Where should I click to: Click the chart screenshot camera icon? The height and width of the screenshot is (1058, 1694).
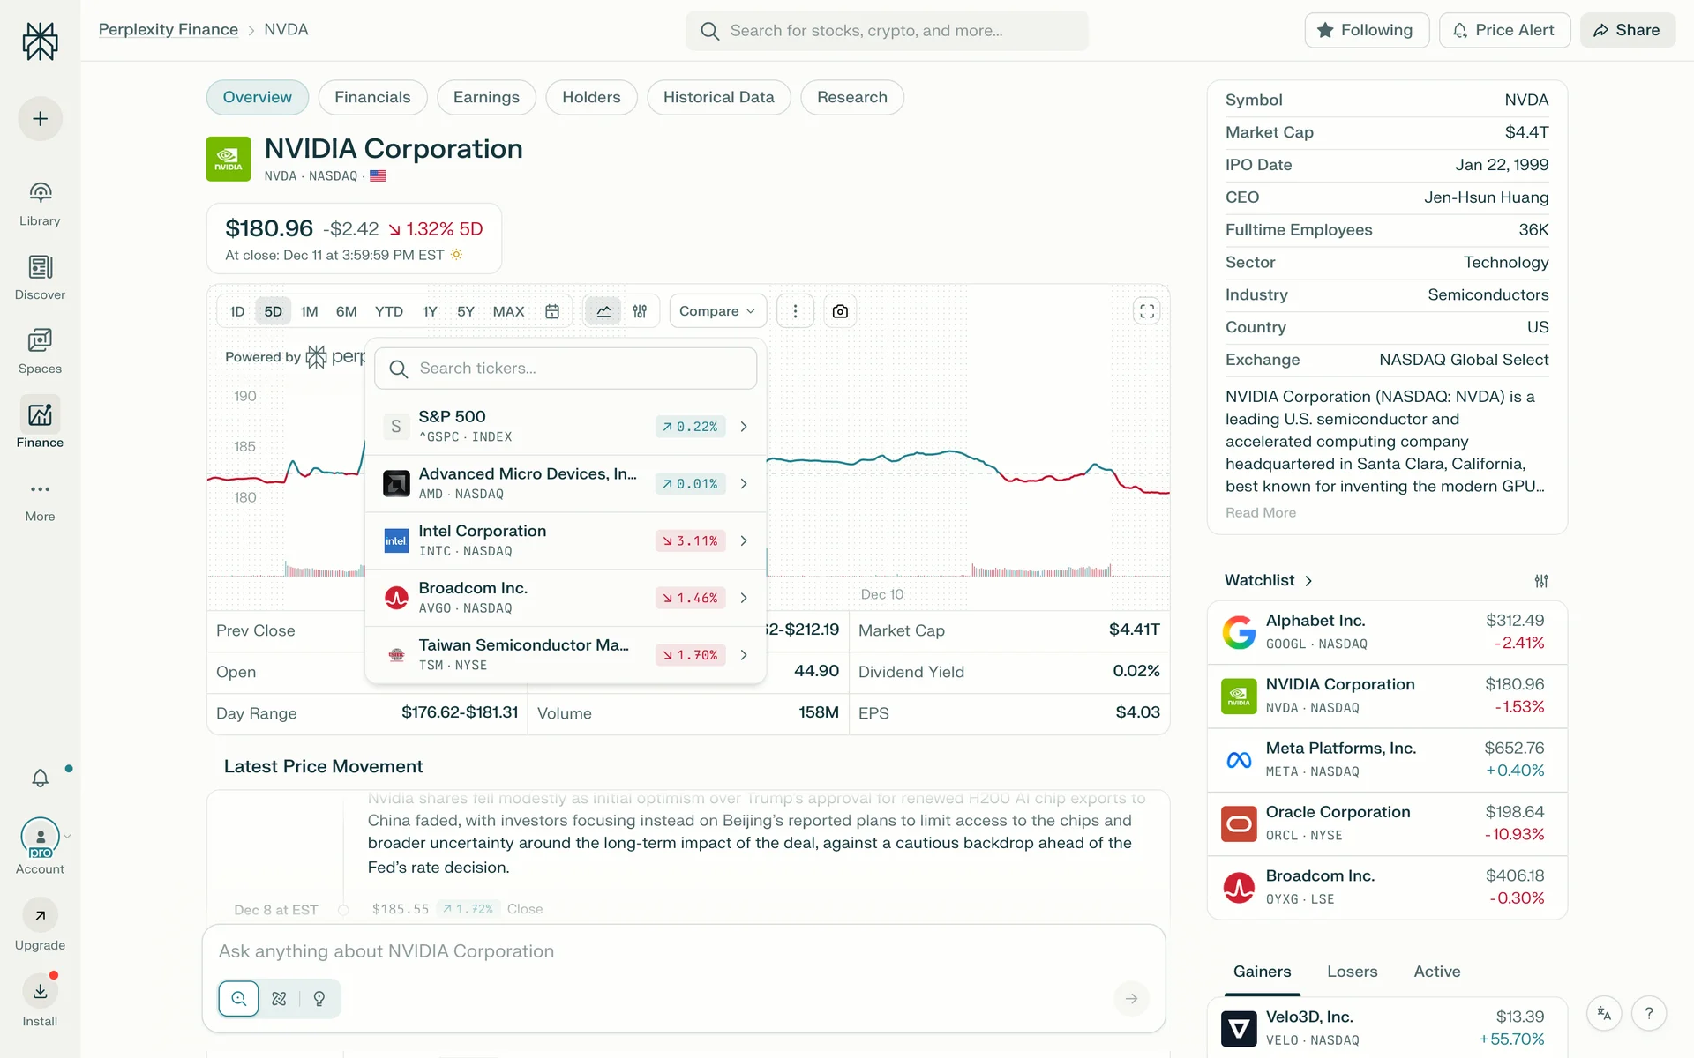840,311
